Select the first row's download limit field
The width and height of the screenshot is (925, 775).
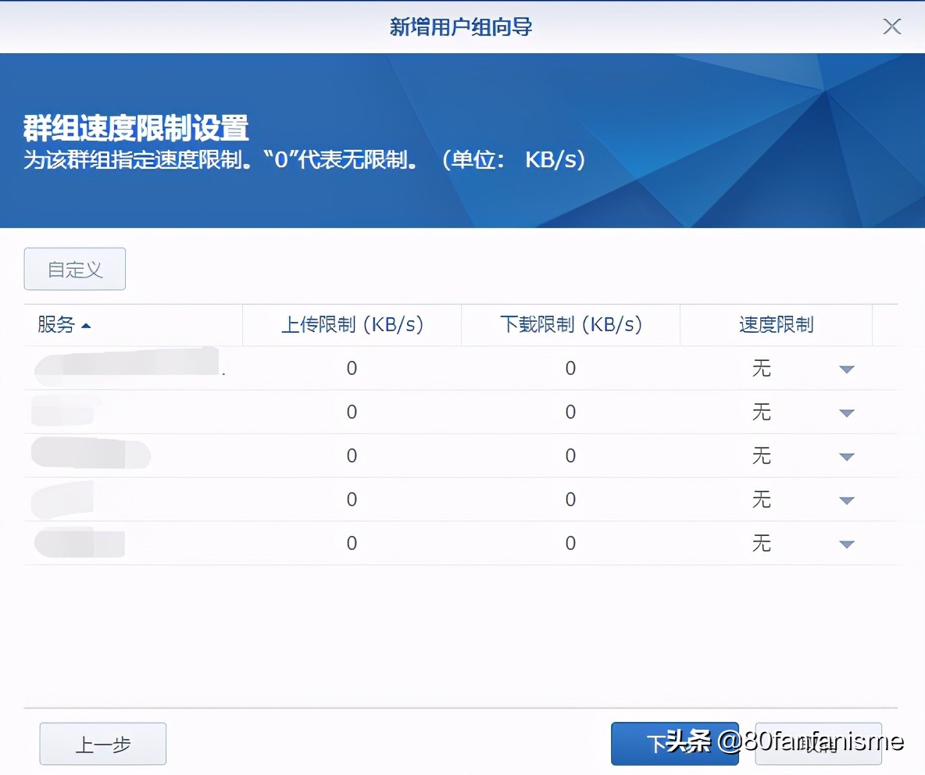[570, 368]
